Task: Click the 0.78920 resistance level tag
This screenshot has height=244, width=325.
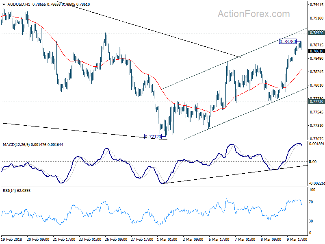Action: pyautogui.click(x=316, y=33)
